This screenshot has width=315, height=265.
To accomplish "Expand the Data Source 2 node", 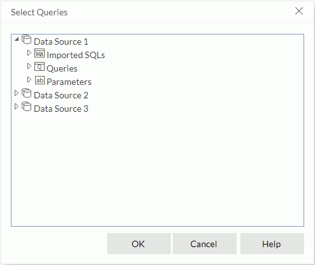I will point(17,93).
